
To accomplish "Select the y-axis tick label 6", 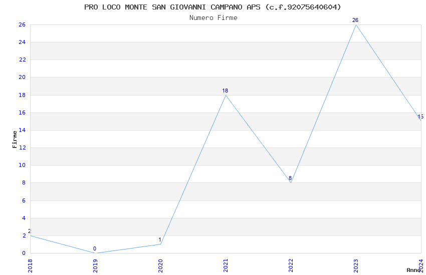I will pos(24,200).
